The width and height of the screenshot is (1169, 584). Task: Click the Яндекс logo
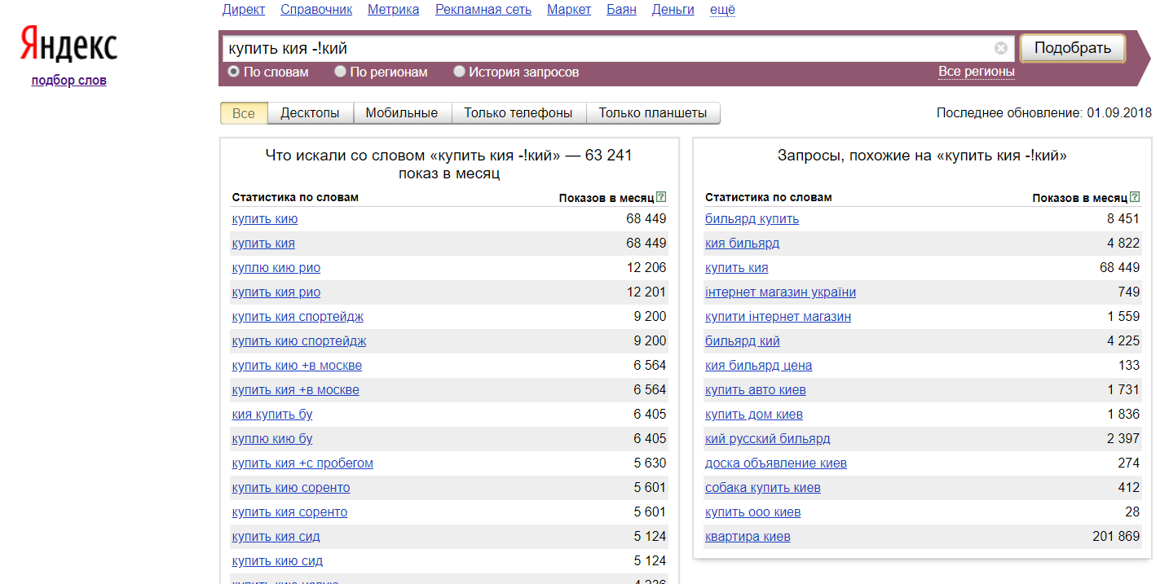(x=69, y=45)
